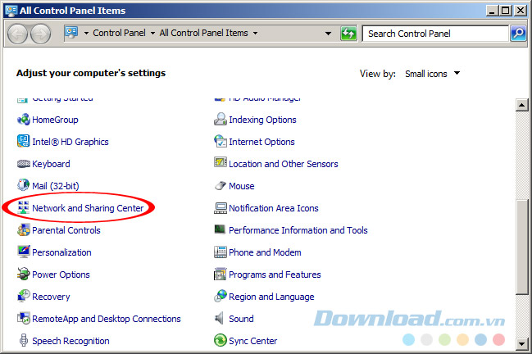Click the Mail (32-bit) icon

(x=24, y=185)
